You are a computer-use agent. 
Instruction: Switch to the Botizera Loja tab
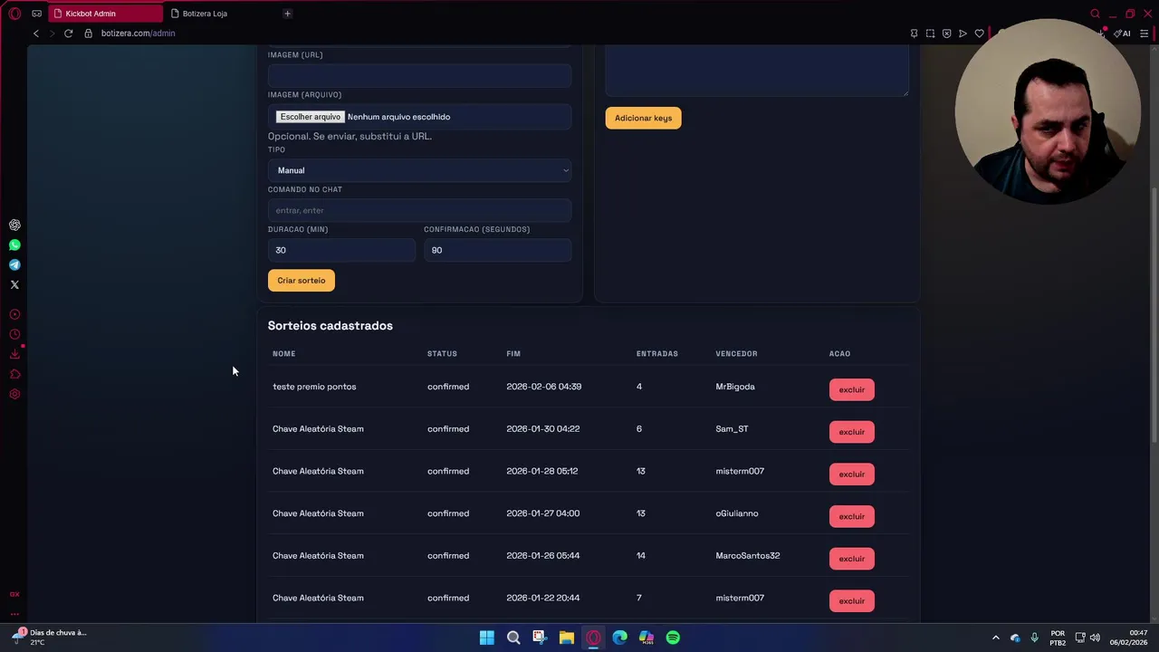pyautogui.click(x=205, y=14)
